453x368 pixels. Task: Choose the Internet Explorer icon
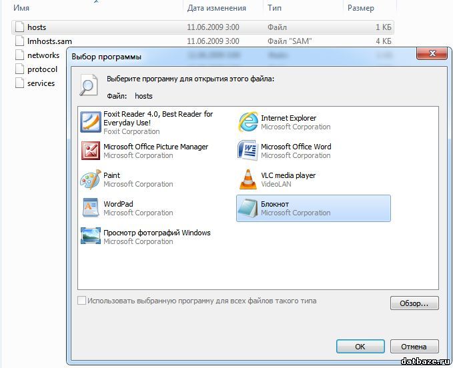click(248, 123)
